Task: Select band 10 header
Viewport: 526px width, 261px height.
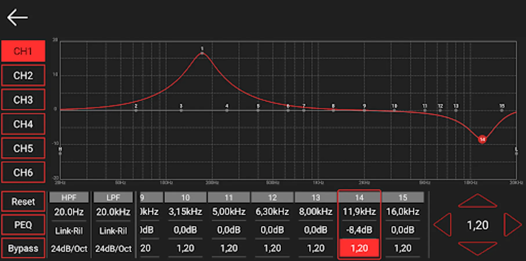Action: coord(185,197)
